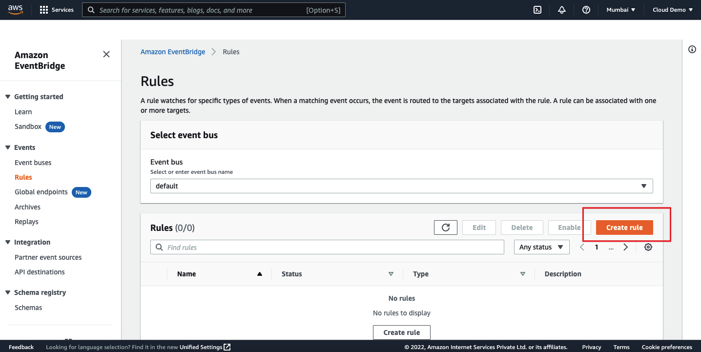Click the Description column header
This screenshot has width=701, height=352.
tap(563, 274)
